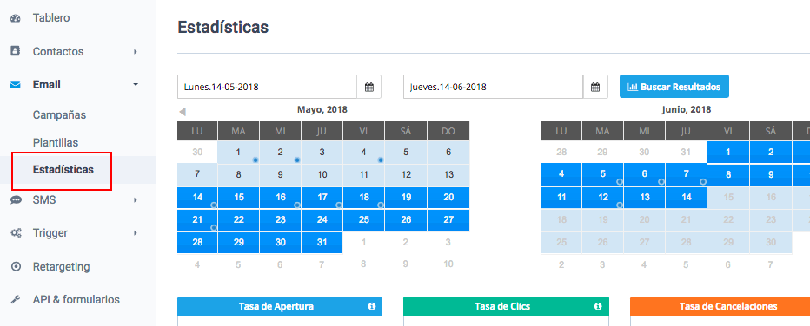Click the Retargeting target icon
The height and width of the screenshot is (326, 810).
[x=16, y=267]
